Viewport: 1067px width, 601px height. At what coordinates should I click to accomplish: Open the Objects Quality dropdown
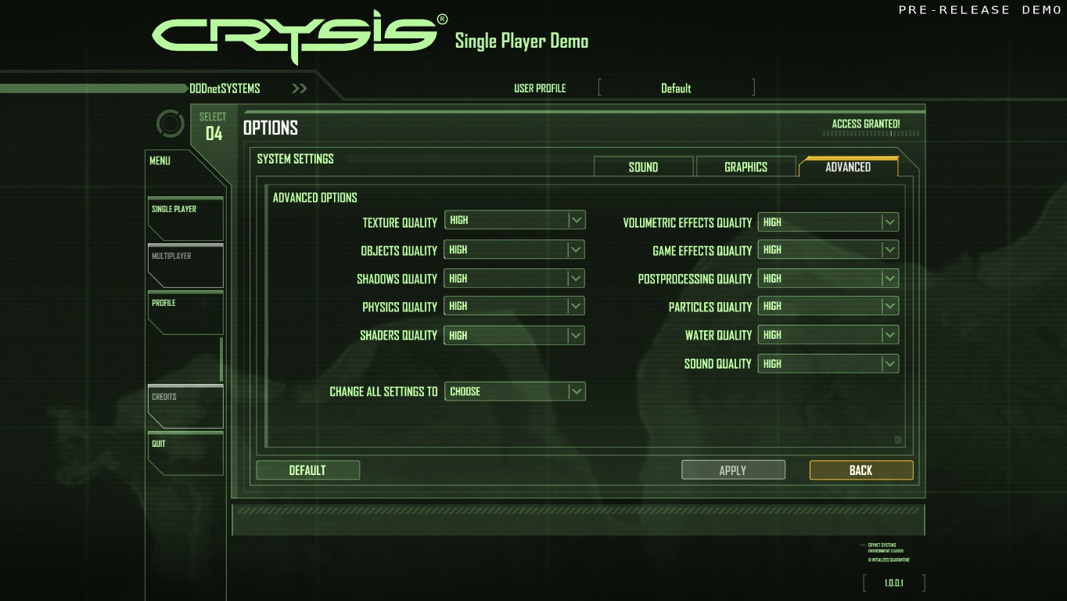click(x=515, y=250)
